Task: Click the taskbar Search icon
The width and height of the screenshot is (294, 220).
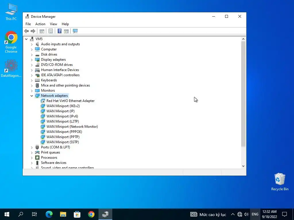Action: [x=21, y=214]
